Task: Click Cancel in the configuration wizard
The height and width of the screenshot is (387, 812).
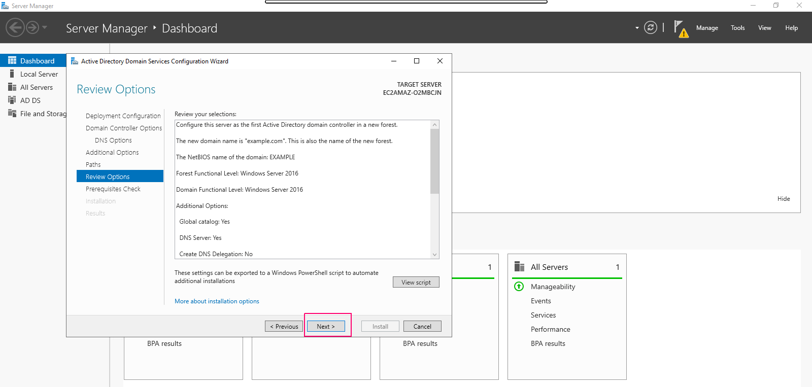Action: coord(422,326)
